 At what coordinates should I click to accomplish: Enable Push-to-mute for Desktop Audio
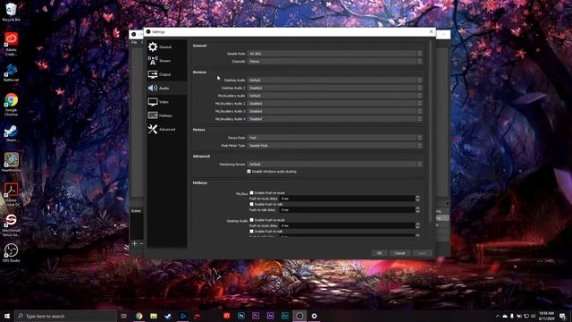tap(252, 220)
